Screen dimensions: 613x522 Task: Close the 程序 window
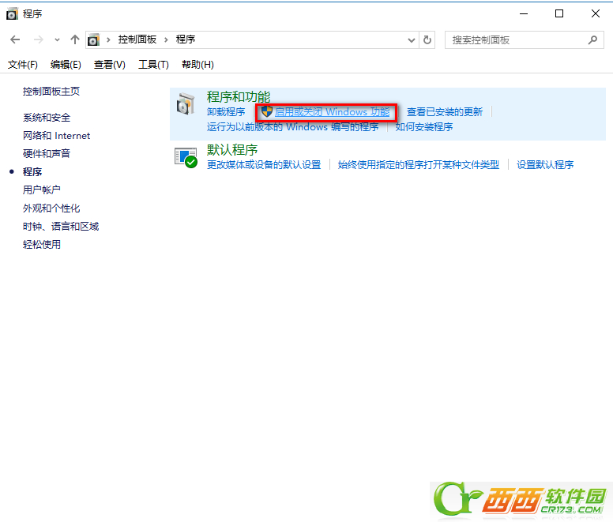tap(596, 13)
